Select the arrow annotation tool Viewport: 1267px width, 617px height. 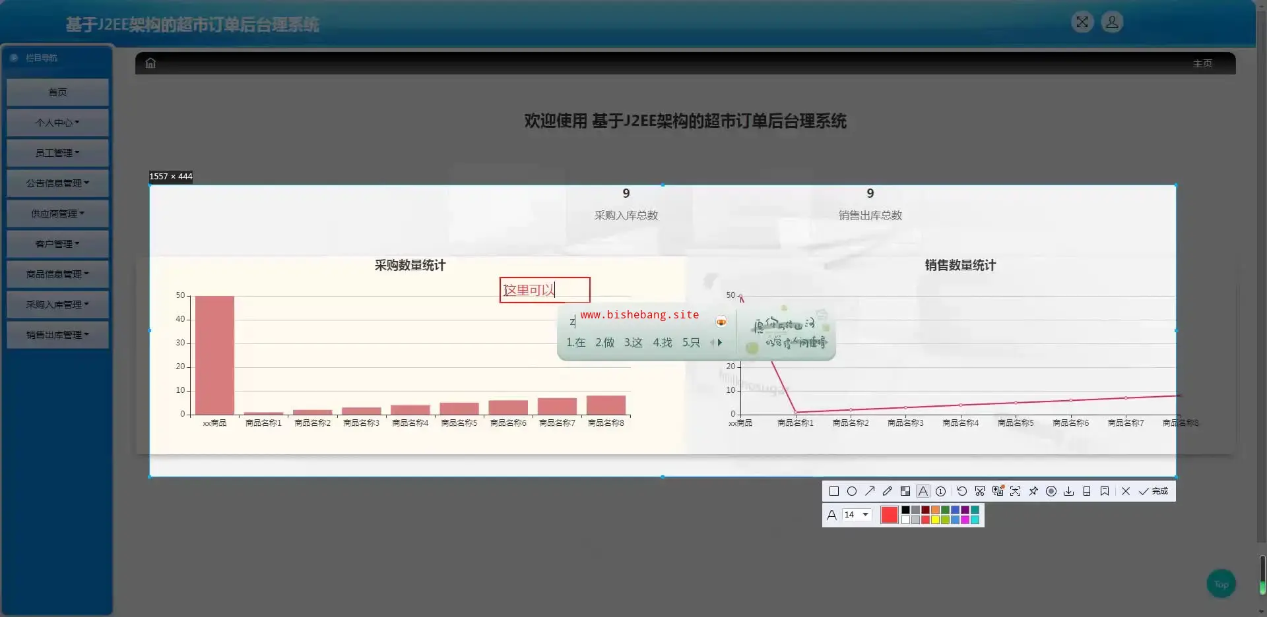point(870,491)
